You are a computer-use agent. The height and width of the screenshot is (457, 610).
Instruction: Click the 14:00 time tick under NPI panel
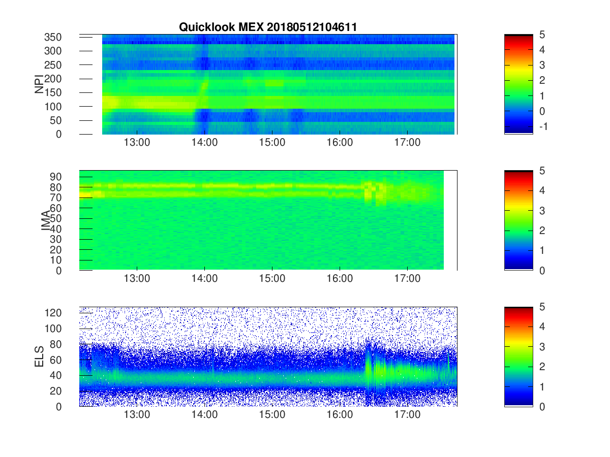pyautogui.click(x=204, y=143)
